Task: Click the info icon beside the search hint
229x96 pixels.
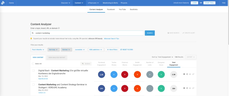Action: (x=59, y=28)
